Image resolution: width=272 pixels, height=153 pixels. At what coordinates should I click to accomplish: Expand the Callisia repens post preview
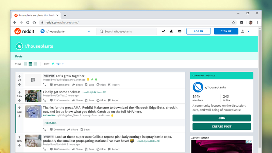[x=45, y=149]
